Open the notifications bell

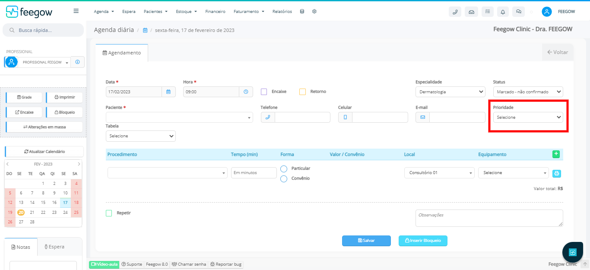[x=503, y=12]
